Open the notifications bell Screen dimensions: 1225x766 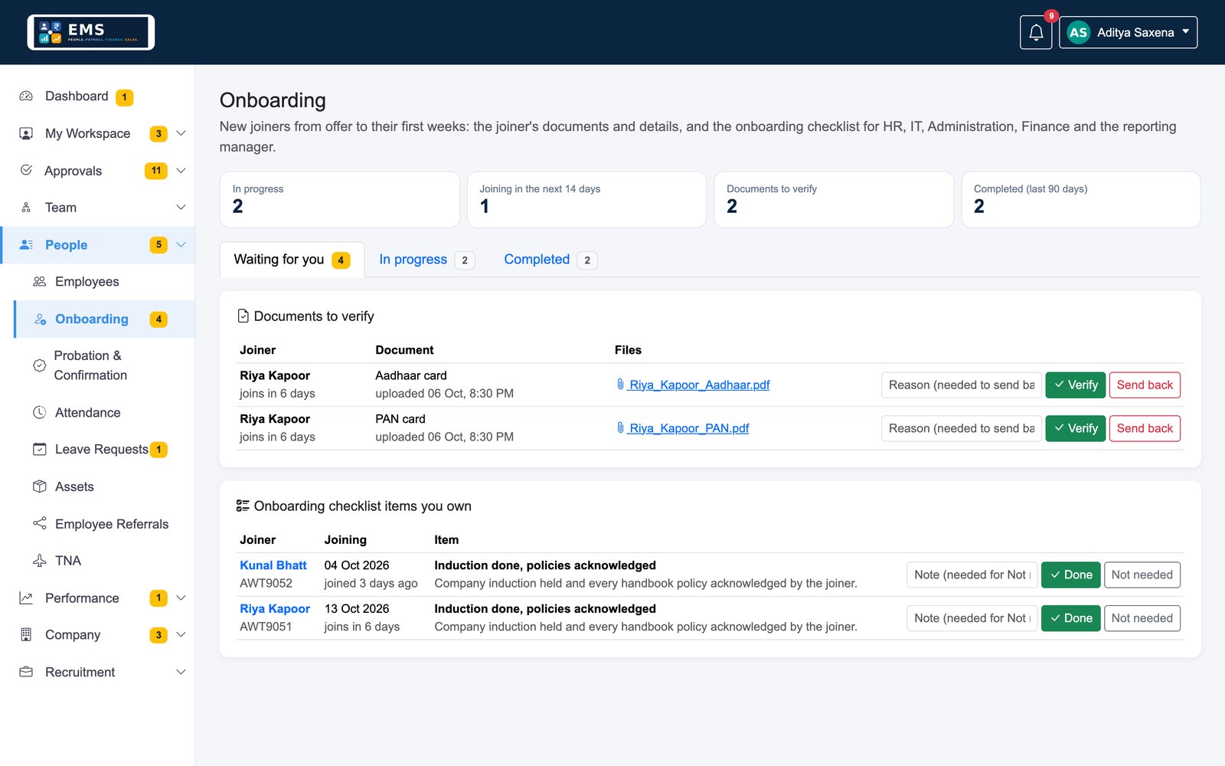1036,32
